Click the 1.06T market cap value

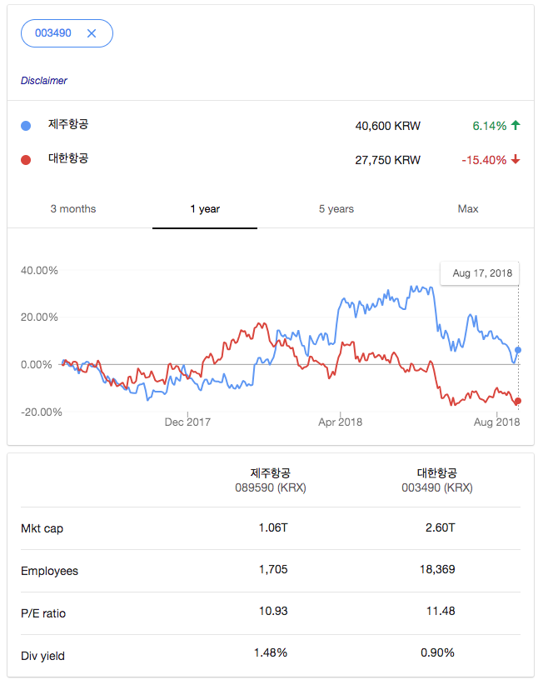pos(273,527)
